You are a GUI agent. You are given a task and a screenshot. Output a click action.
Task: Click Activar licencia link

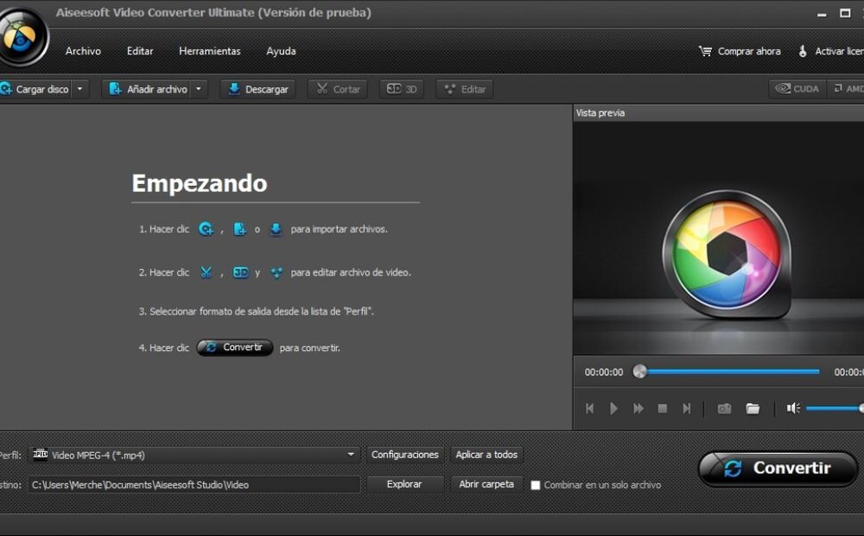[831, 51]
